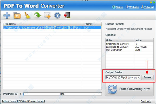Select the First Page to Convert option
This screenshot has height=104, width=156.
coord(117,44)
